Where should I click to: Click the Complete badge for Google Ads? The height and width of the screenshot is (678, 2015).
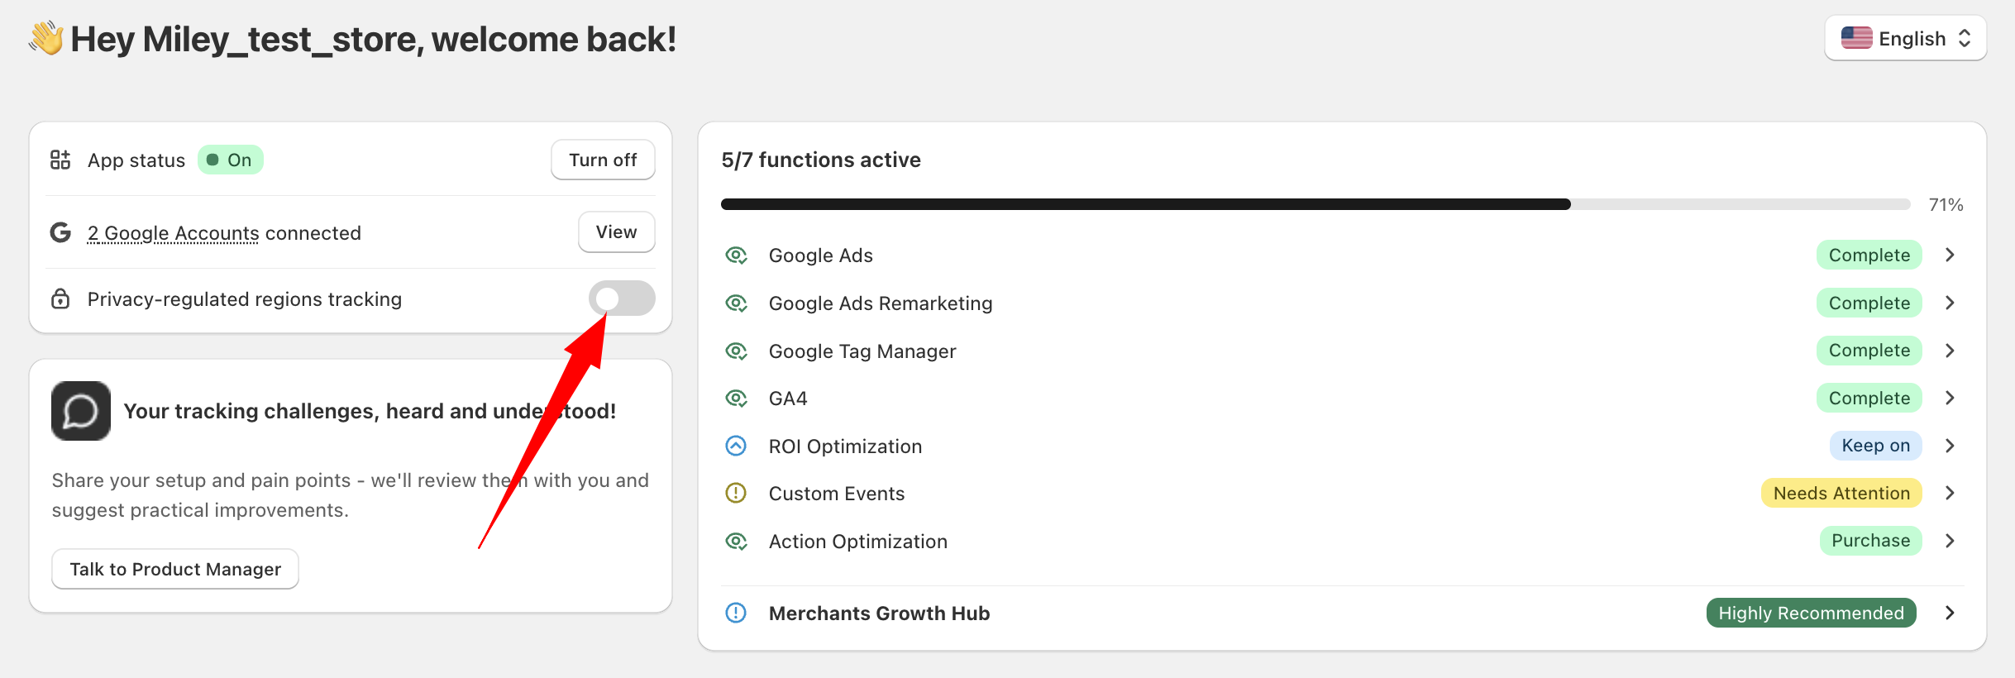[x=1869, y=255]
